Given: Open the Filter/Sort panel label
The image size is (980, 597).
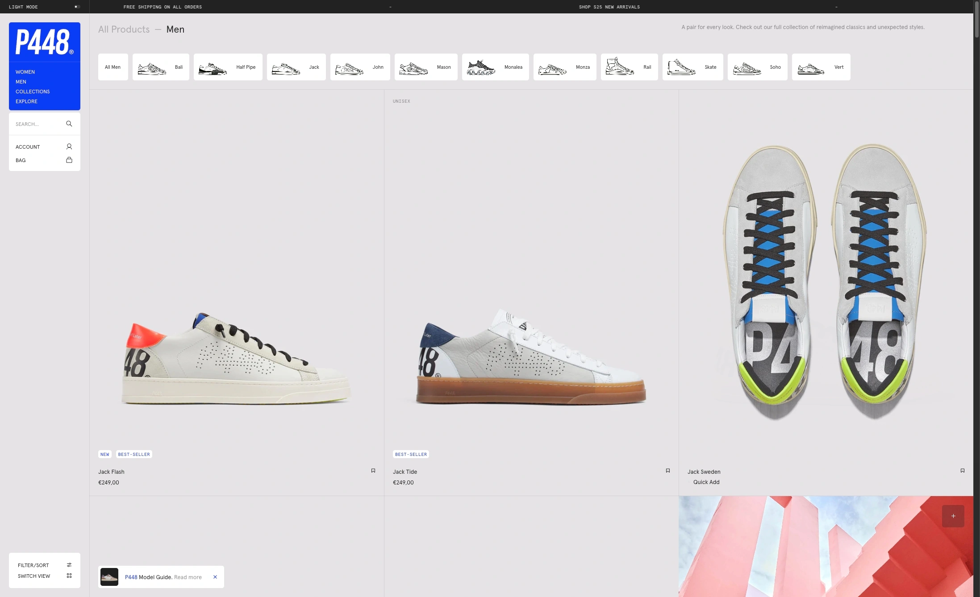Looking at the screenshot, I should pyautogui.click(x=33, y=565).
